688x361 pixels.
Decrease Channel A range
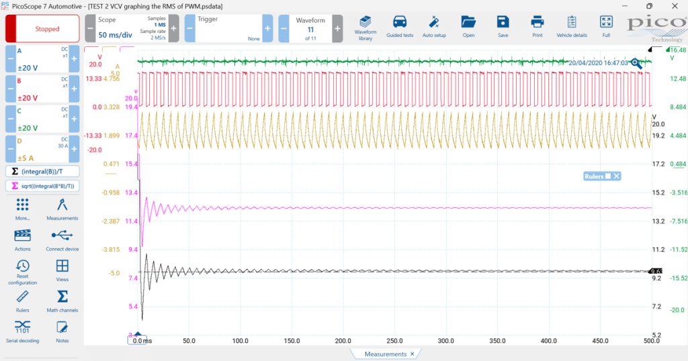tap(11, 58)
